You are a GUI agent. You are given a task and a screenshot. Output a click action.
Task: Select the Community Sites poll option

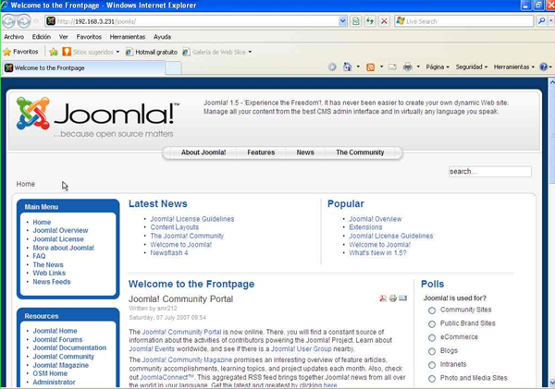[432, 310]
